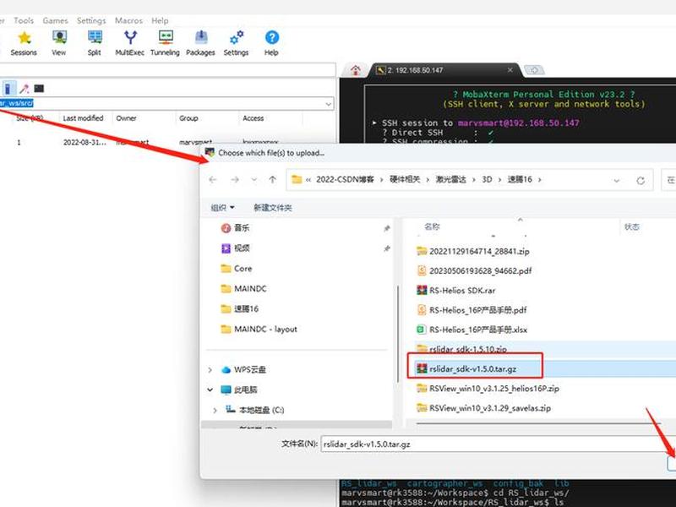Select file 20221129164714_28841.zip
The height and width of the screenshot is (507, 676).
click(x=473, y=251)
